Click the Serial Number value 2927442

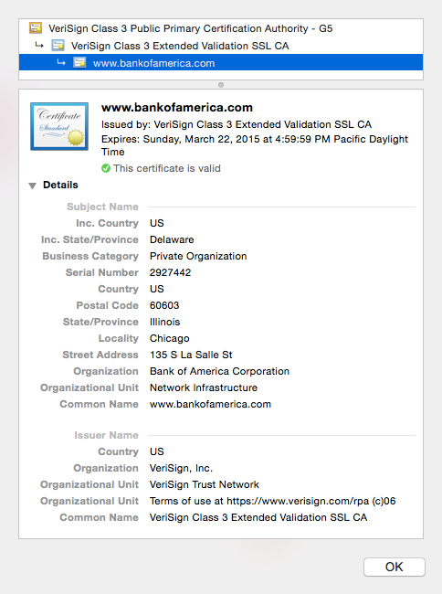pos(170,272)
